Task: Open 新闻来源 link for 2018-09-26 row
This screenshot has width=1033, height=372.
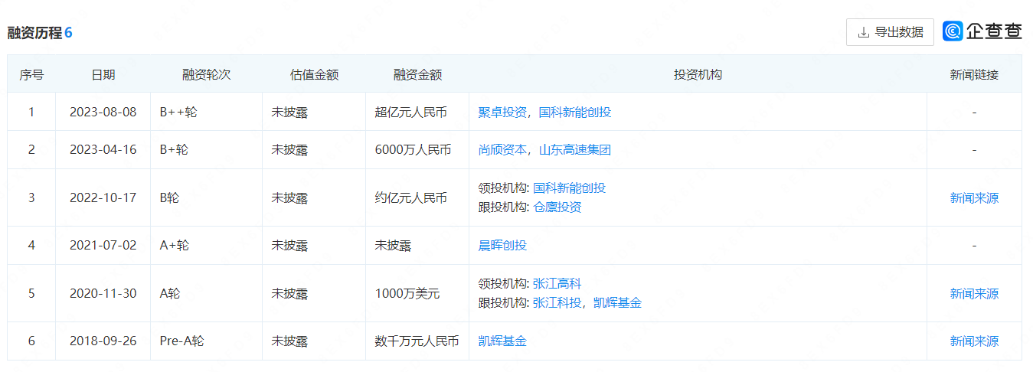Action: pyautogui.click(x=974, y=341)
